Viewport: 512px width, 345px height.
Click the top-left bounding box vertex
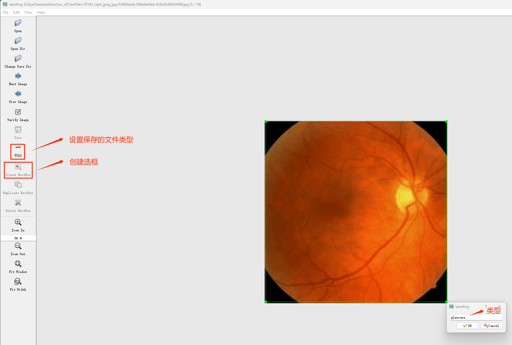click(266, 121)
